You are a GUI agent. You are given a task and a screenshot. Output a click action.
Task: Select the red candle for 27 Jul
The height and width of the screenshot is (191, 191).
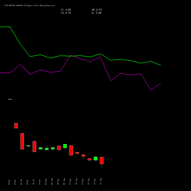click(16, 126)
